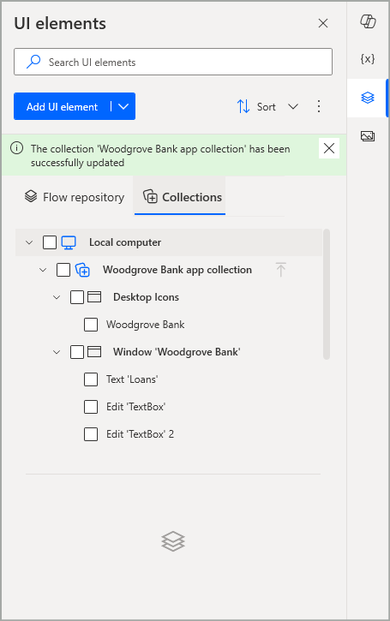Open the three-dot more options menu
The image size is (390, 621).
click(319, 106)
